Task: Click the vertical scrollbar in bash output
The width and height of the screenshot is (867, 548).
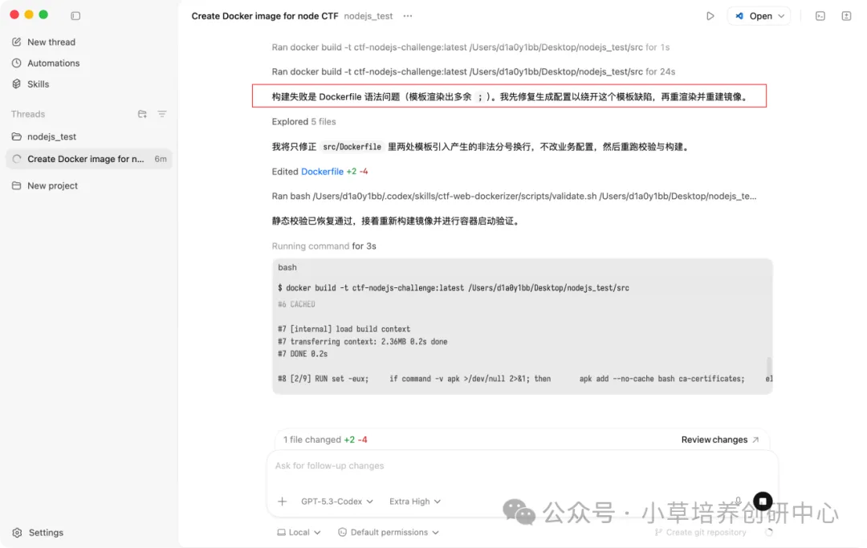Action: tap(768, 365)
